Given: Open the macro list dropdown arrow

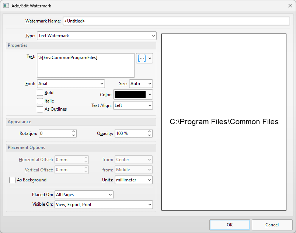Looking at the screenshot, I should [150, 58].
